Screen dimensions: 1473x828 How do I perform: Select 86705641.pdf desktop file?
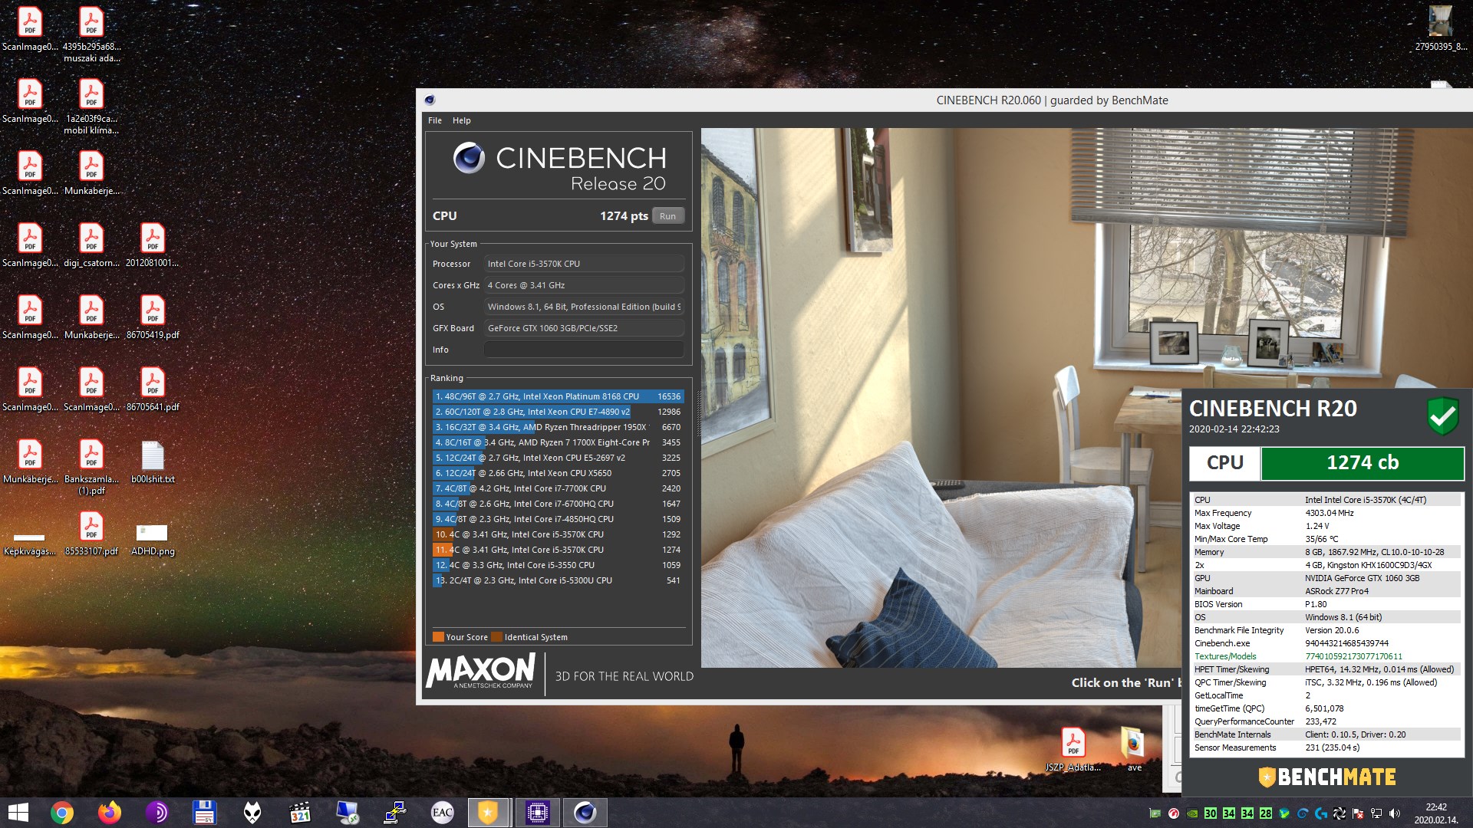coord(153,389)
